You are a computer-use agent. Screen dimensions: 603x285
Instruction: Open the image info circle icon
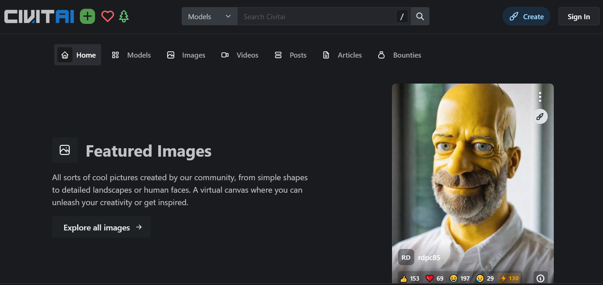pyautogui.click(x=540, y=278)
